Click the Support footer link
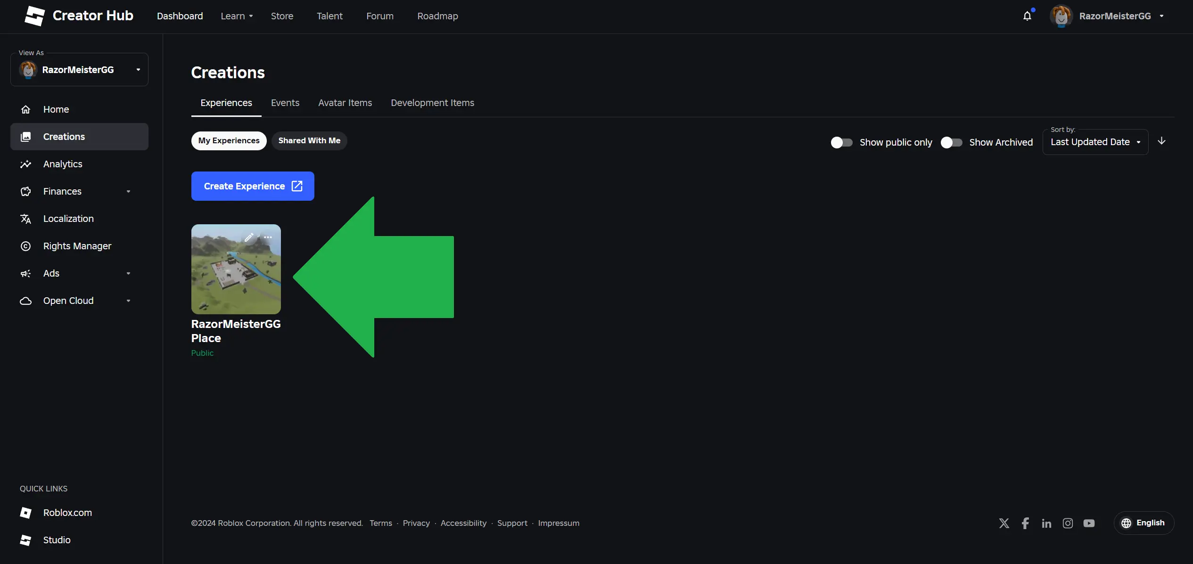 point(512,523)
